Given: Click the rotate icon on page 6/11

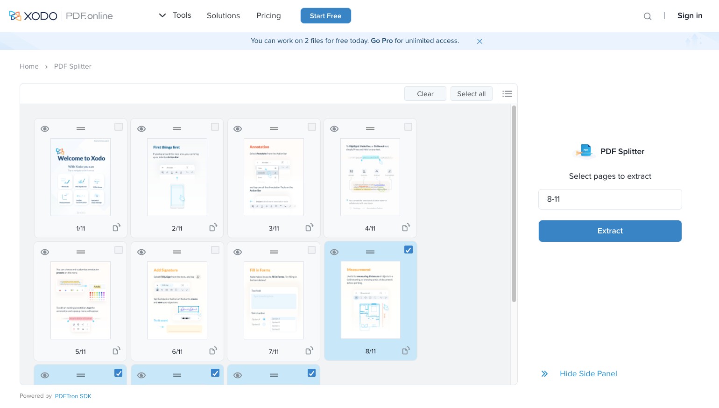Looking at the screenshot, I should (213, 351).
